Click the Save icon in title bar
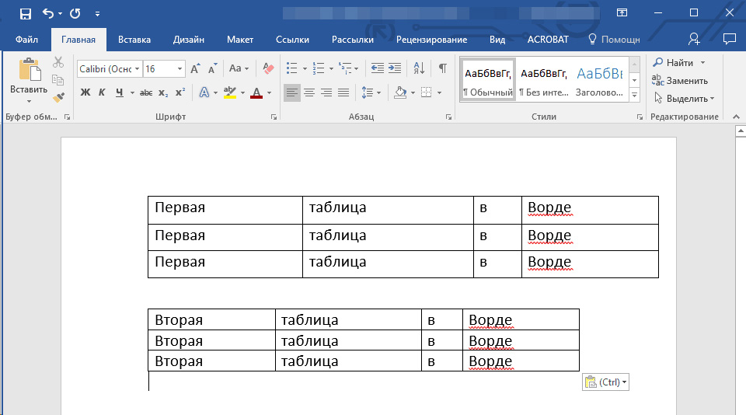746x415 pixels. (25, 13)
